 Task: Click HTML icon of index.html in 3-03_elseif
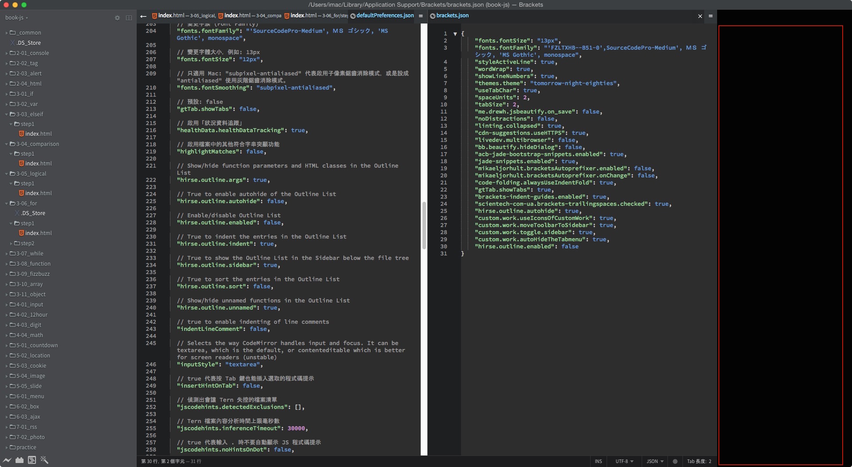point(21,133)
